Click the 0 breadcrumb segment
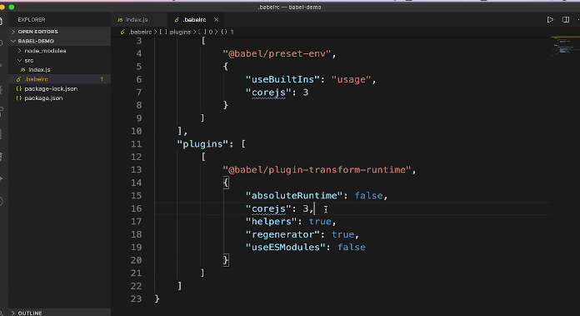Image resolution: width=580 pixels, height=316 pixels. (211, 33)
